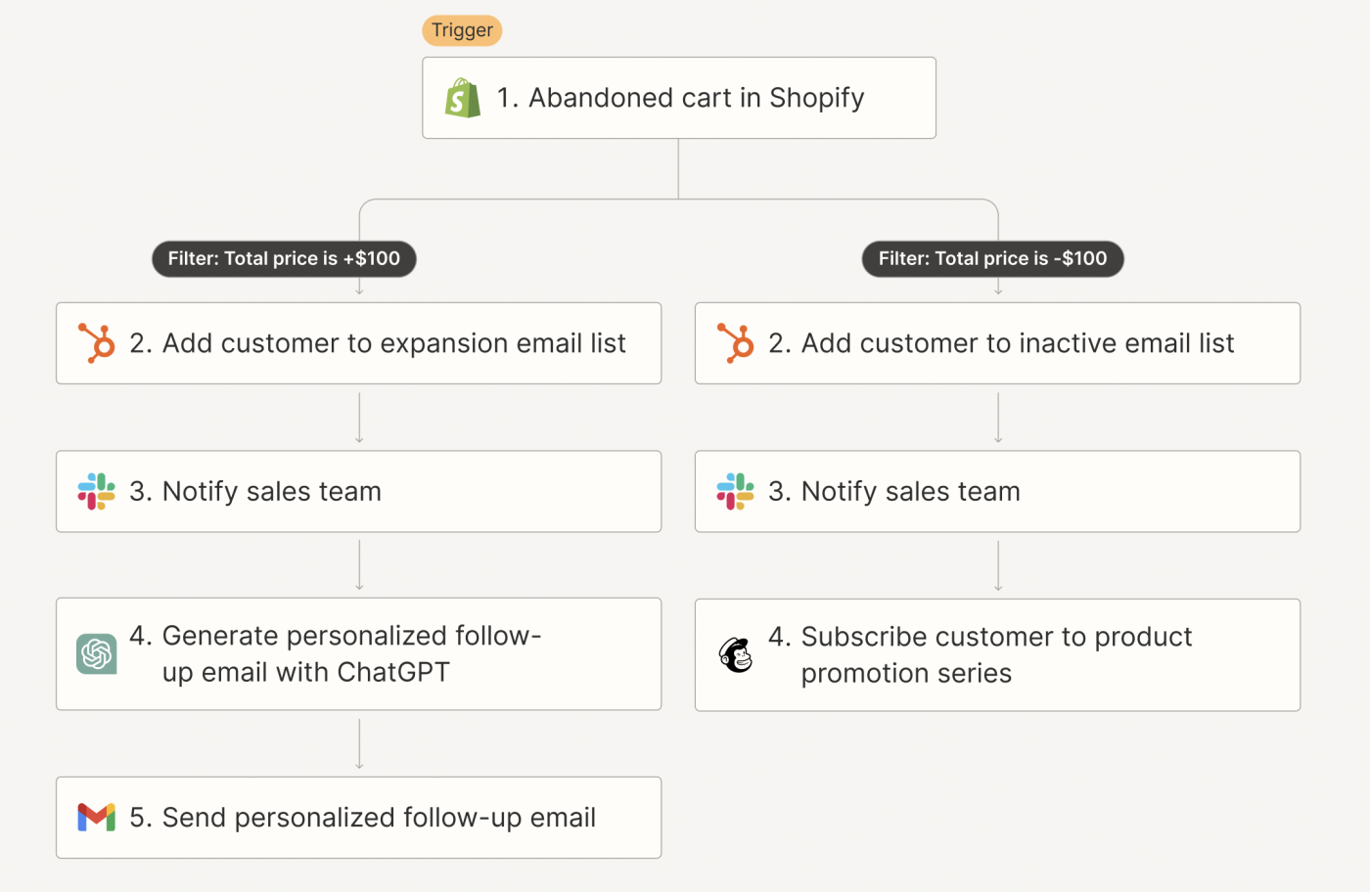The width and height of the screenshot is (1370, 892).
Task: Click the Slack icon in the left branch
Action: point(97,491)
